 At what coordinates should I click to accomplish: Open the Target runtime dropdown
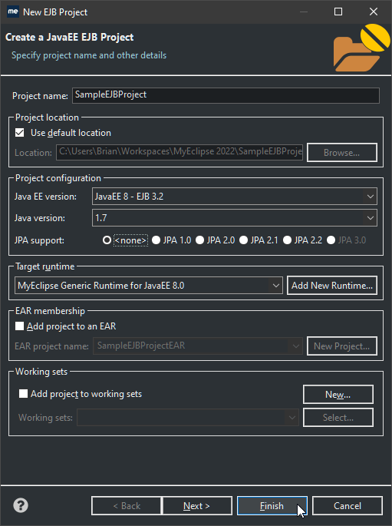coord(149,286)
